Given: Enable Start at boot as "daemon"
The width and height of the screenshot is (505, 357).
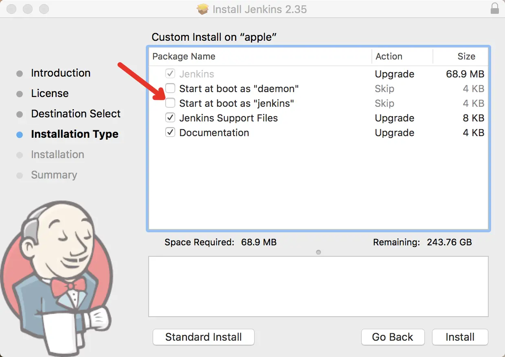Looking at the screenshot, I should tap(170, 88).
